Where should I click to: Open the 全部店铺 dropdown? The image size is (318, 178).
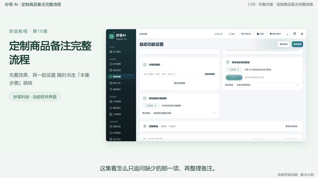pos(147,34)
